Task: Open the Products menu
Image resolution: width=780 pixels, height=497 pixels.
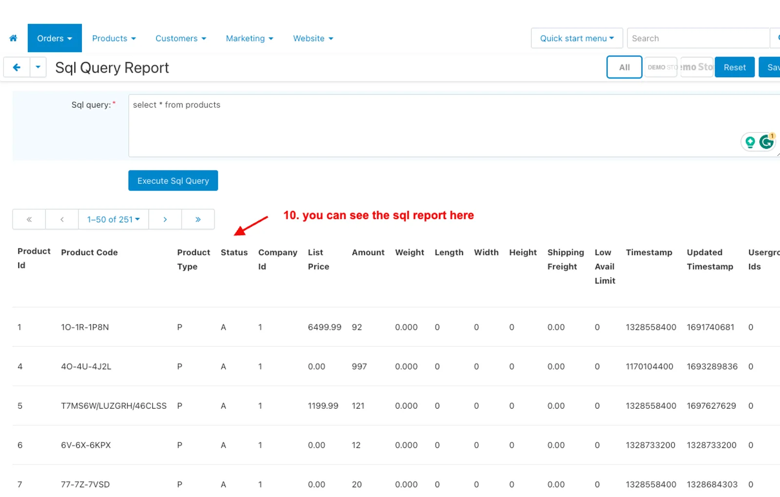Action: pyautogui.click(x=114, y=38)
